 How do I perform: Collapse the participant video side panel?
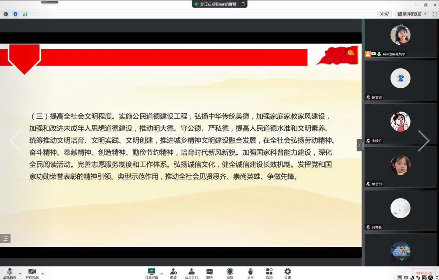(359, 145)
